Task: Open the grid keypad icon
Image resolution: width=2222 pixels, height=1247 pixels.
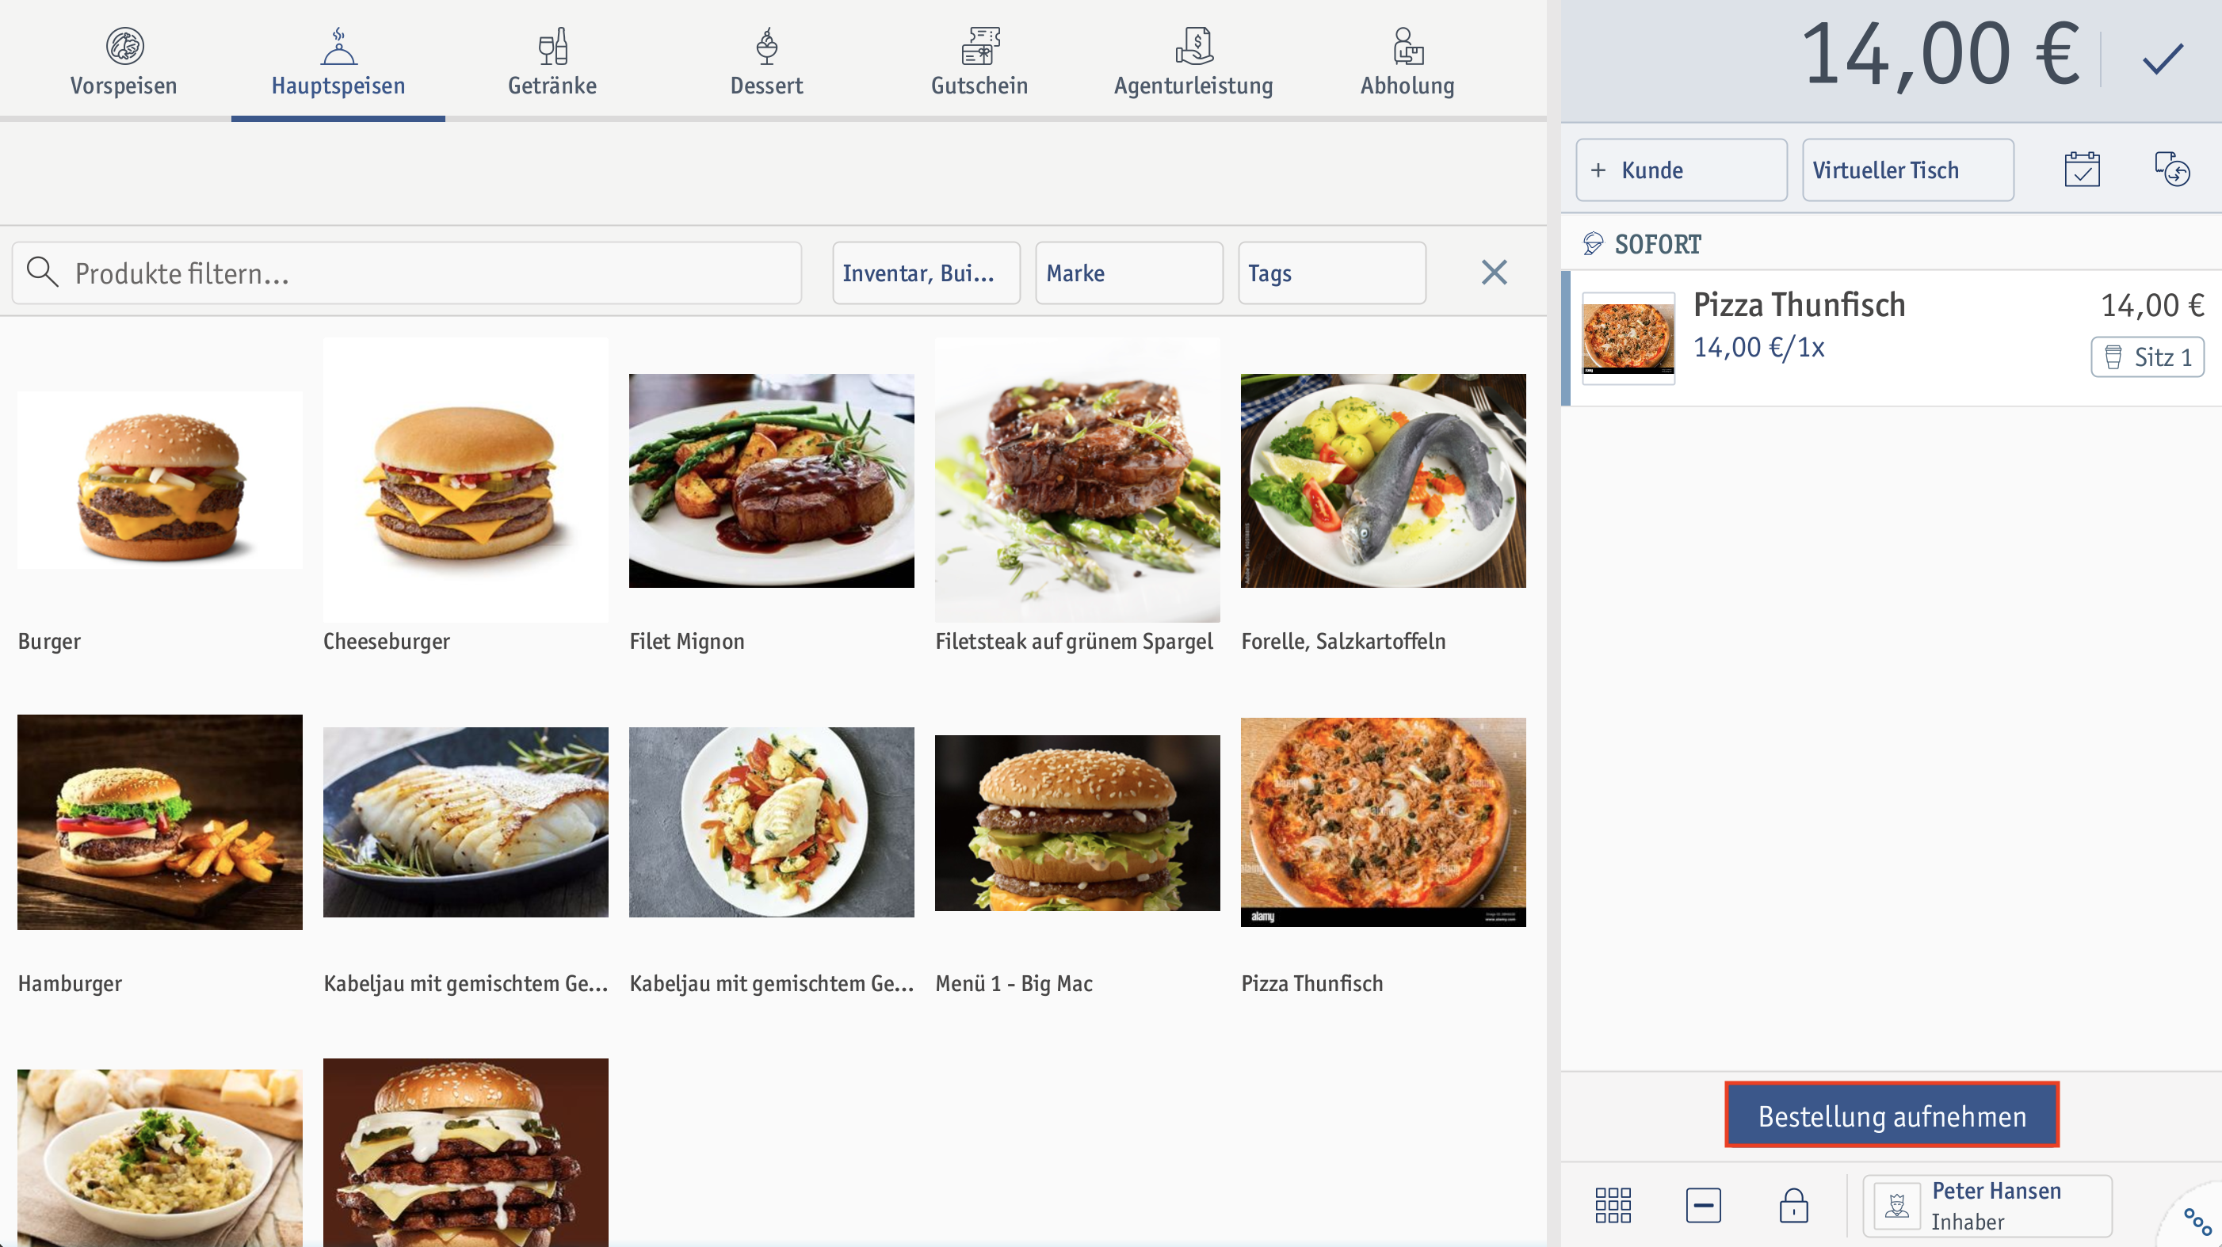Action: [1613, 1205]
